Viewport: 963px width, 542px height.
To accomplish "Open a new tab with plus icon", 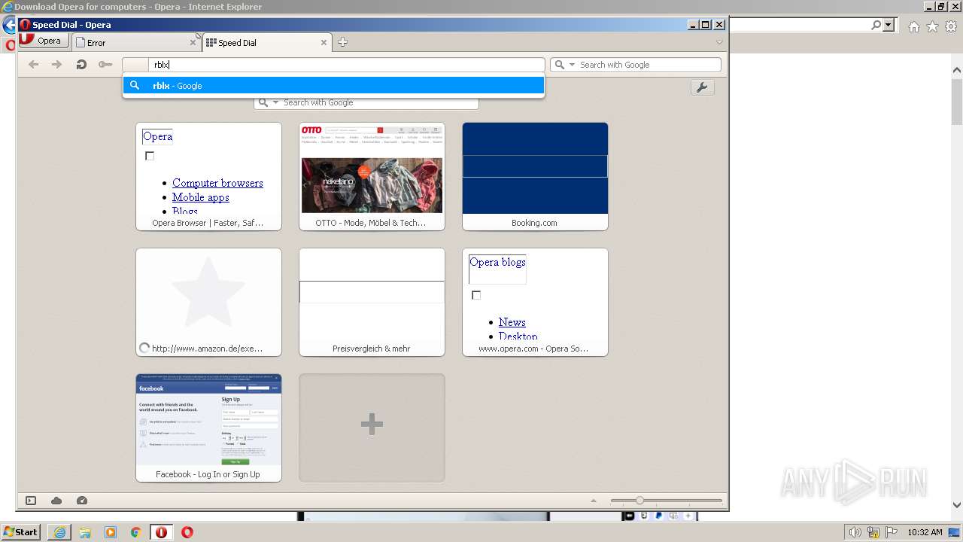I will pos(342,42).
